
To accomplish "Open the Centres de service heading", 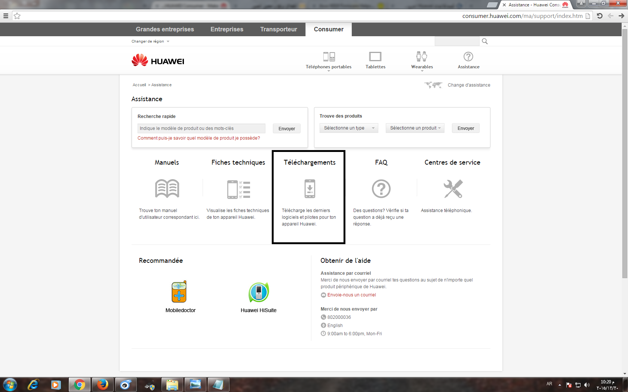I will [452, 162].
